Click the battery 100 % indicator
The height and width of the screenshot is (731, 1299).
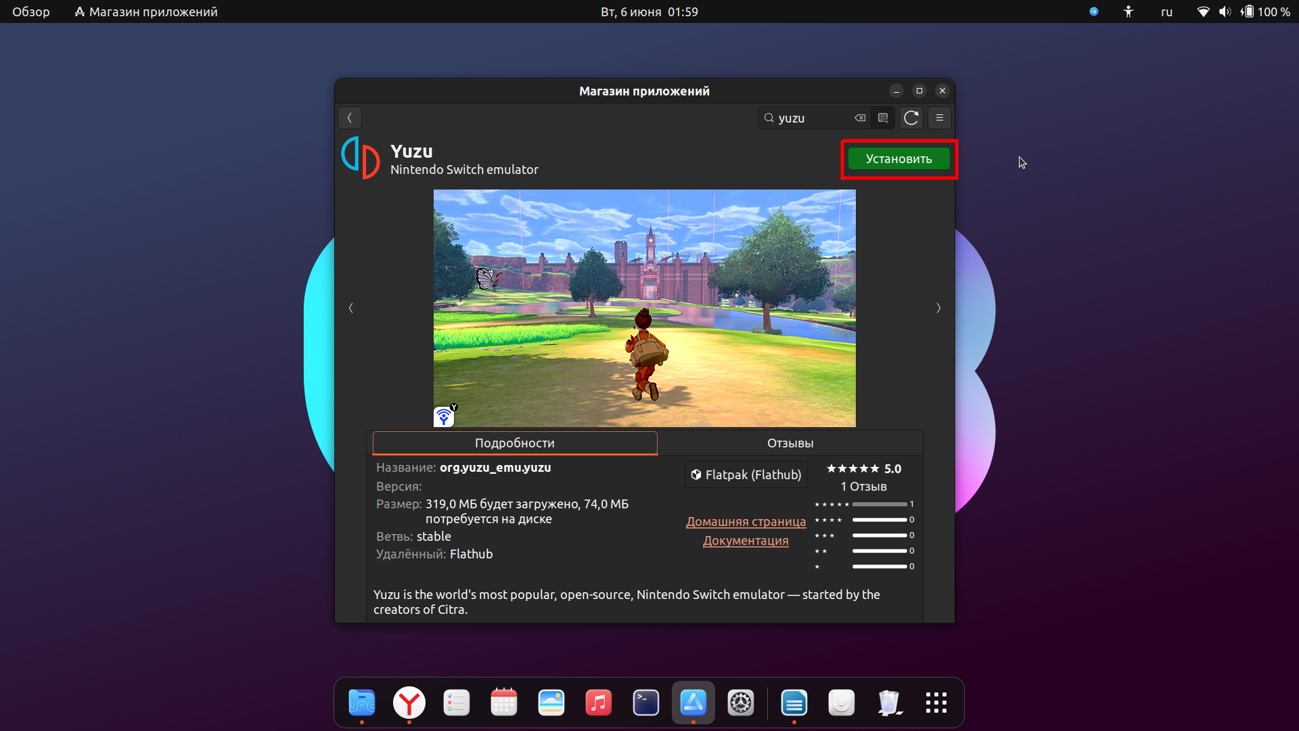tap(1265, 12)
